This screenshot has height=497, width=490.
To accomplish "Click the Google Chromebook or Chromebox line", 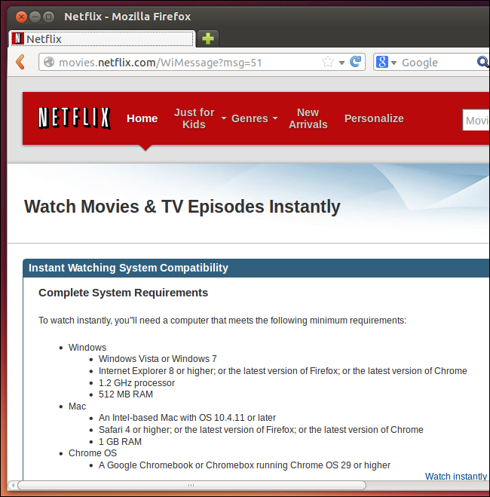I will (244, 465).
